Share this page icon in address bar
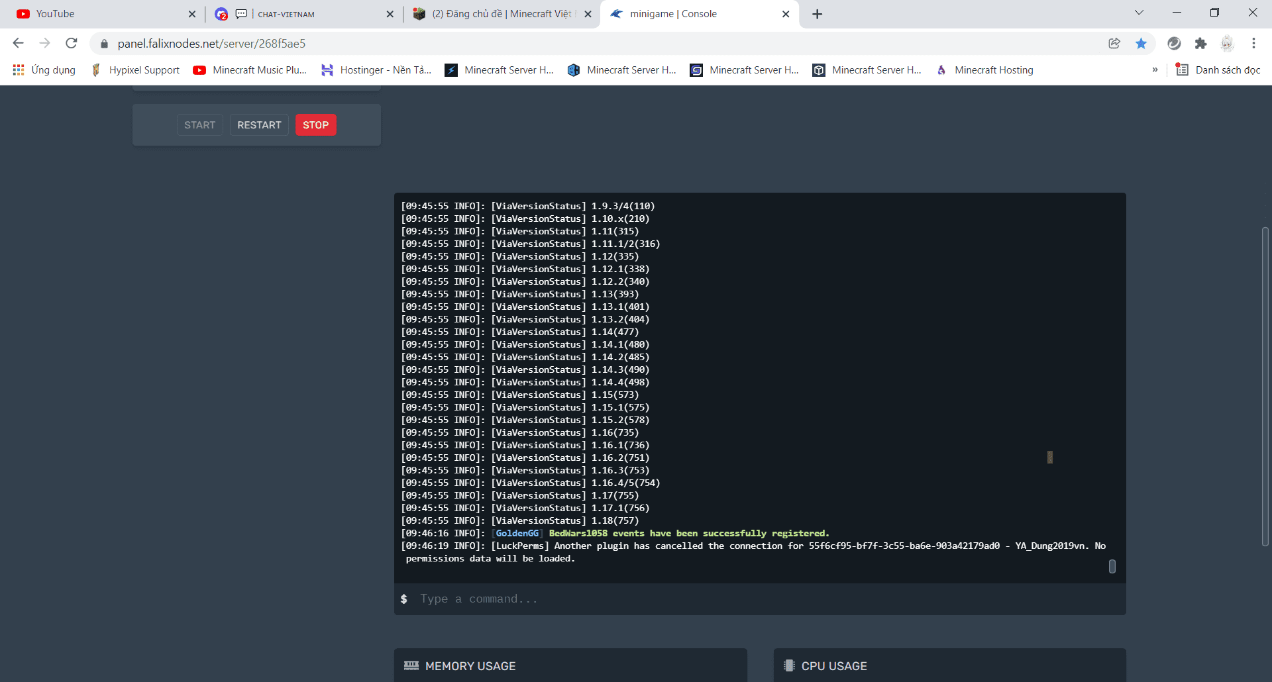 [1114, 43]
